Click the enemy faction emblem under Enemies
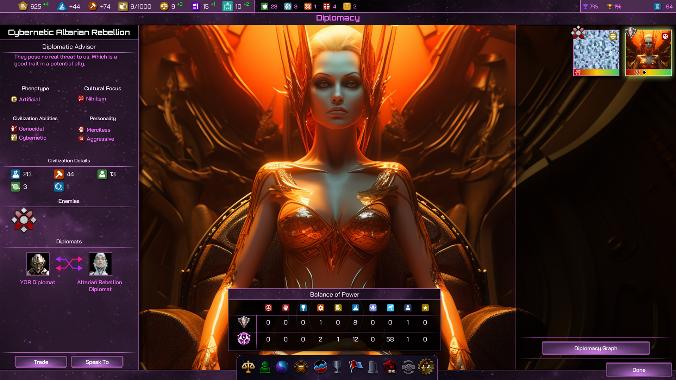The image size is (676, 380). (24, 220)
